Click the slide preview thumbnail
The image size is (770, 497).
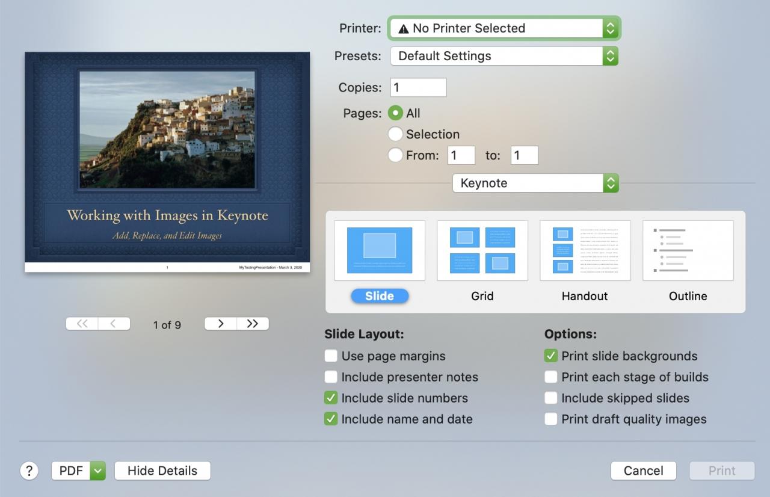point(167,162)
